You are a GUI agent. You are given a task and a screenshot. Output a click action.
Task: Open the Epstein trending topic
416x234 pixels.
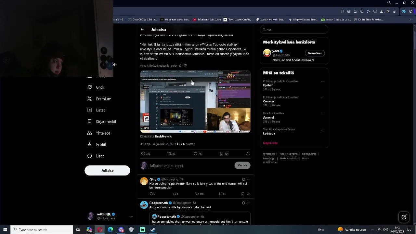268,85
